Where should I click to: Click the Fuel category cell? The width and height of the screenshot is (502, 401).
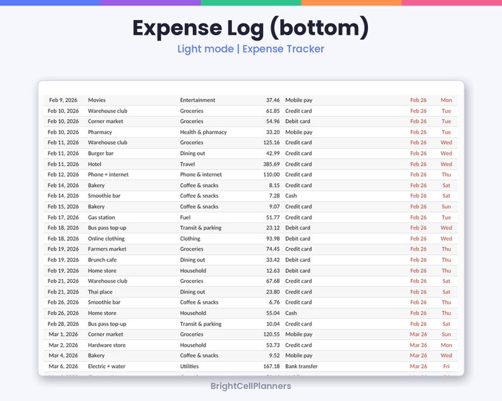(x=185, y=217)
